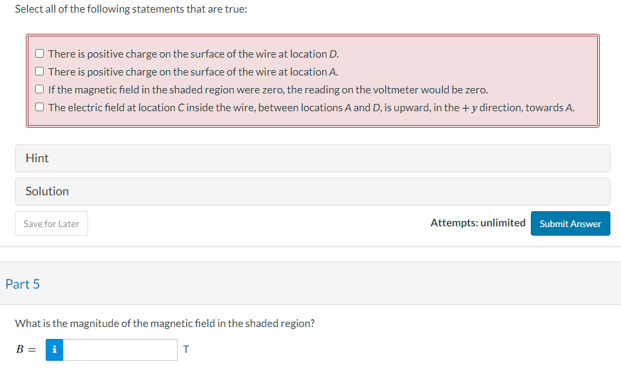Click the Hint label text
The image size is (621, 378).
[37, 158]
